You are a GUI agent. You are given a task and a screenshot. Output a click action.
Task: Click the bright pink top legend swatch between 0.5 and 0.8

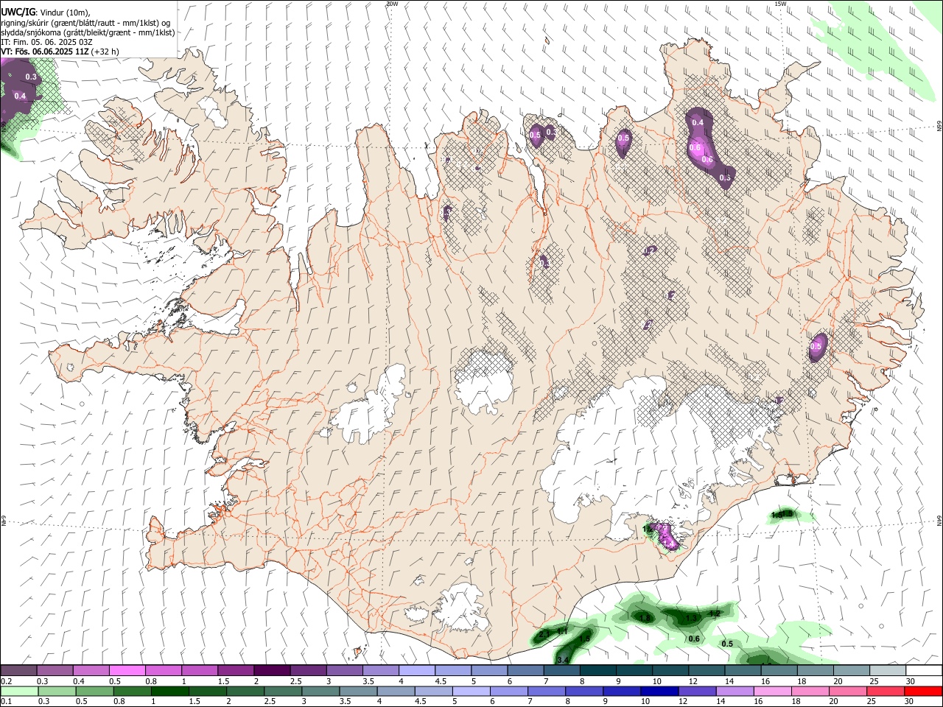pyautogui.click(x=128, y=670)
